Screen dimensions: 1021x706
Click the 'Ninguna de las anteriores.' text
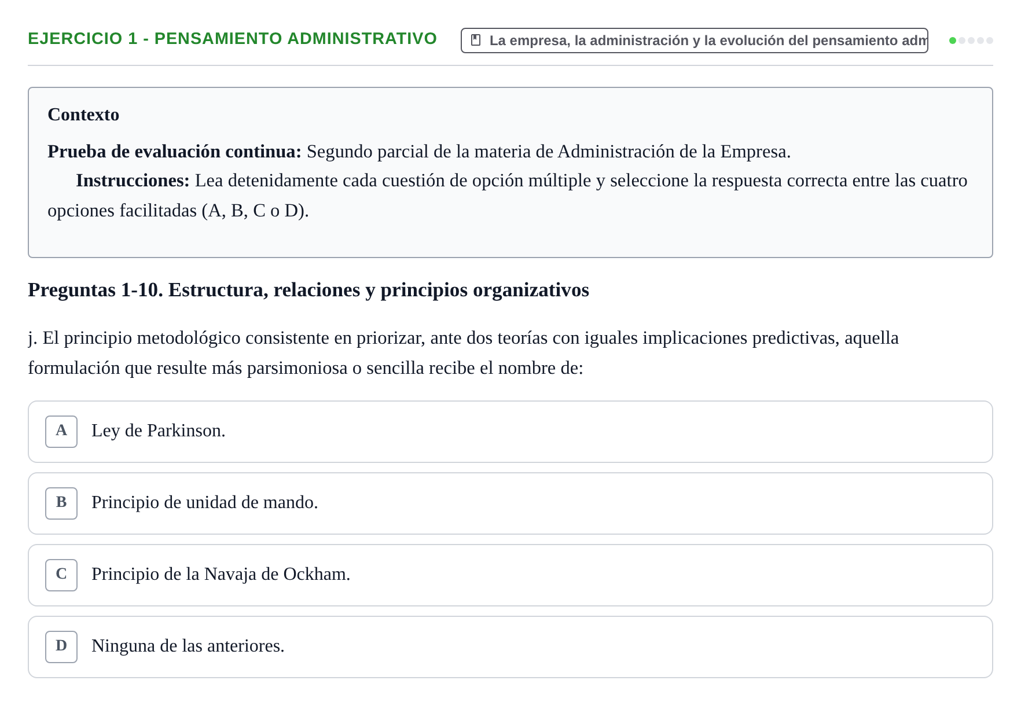tap(188, 646)
